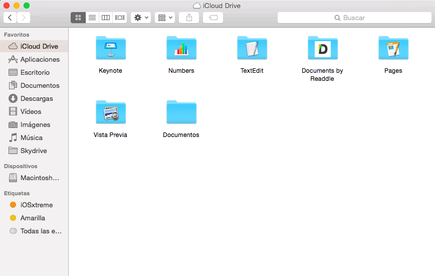Open Música in the sidebar
The height and width of the screenshot is (276, 435).
(34, 137)
